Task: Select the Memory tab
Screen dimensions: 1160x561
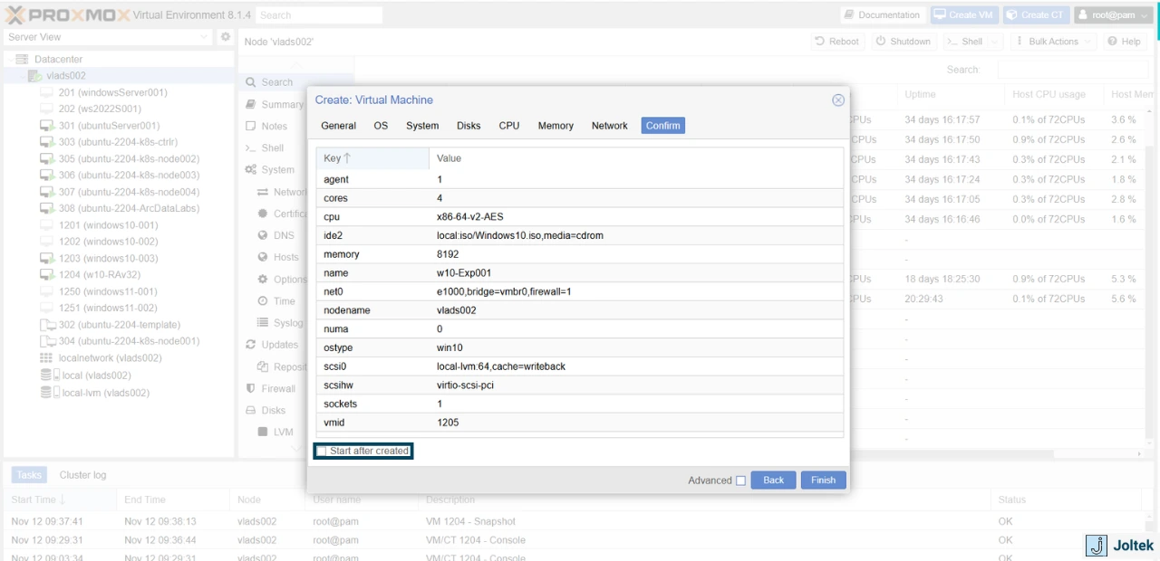Action: point(556,126)
